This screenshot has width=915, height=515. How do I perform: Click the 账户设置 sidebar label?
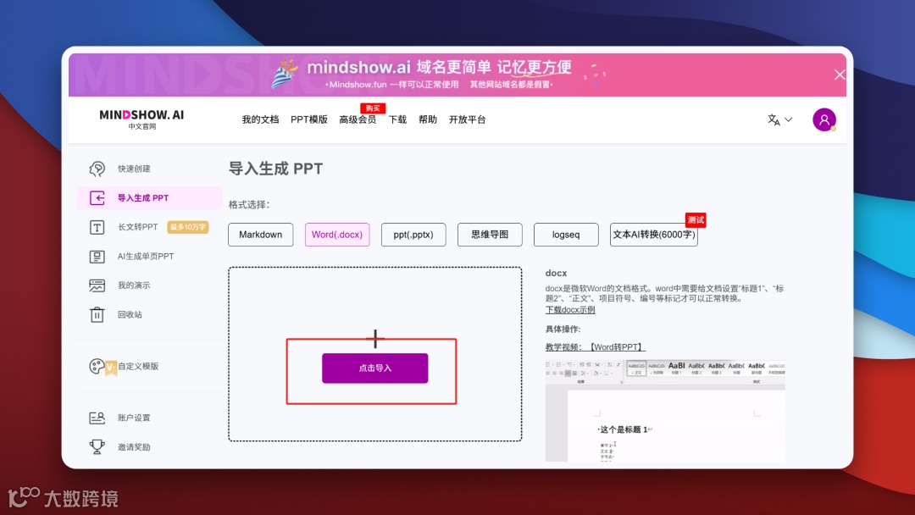point(134,418)
